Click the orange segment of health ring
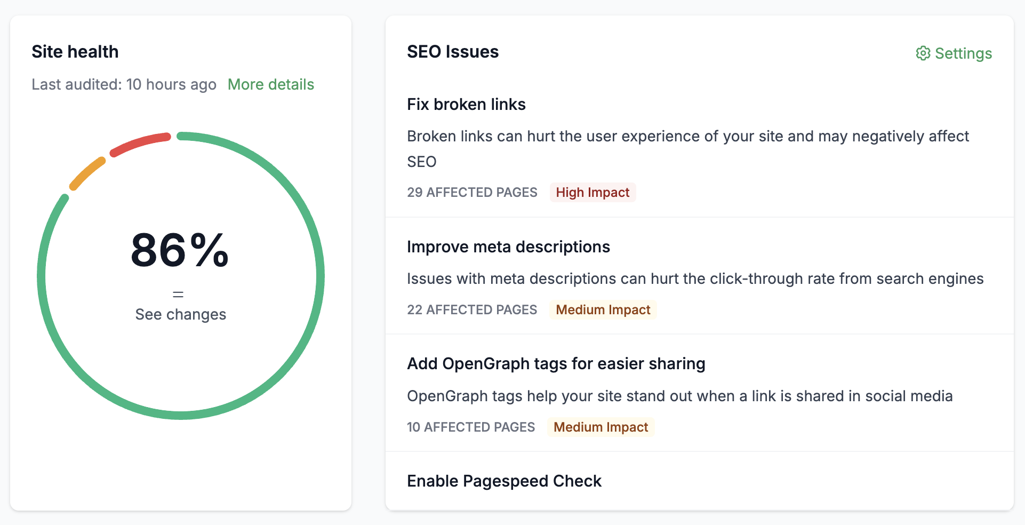The height and width of the screenshot is (525, 1025). click(x=87, y=173)
